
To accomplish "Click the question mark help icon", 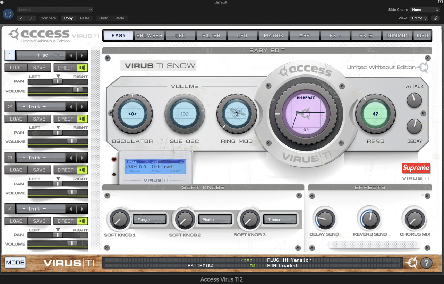I will coord(426,263).
